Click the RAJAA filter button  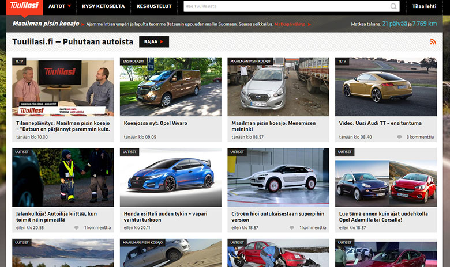(154, 42)
